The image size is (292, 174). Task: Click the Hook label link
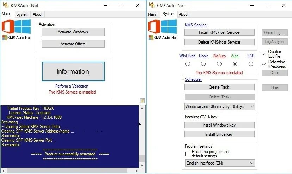(203, 56)
